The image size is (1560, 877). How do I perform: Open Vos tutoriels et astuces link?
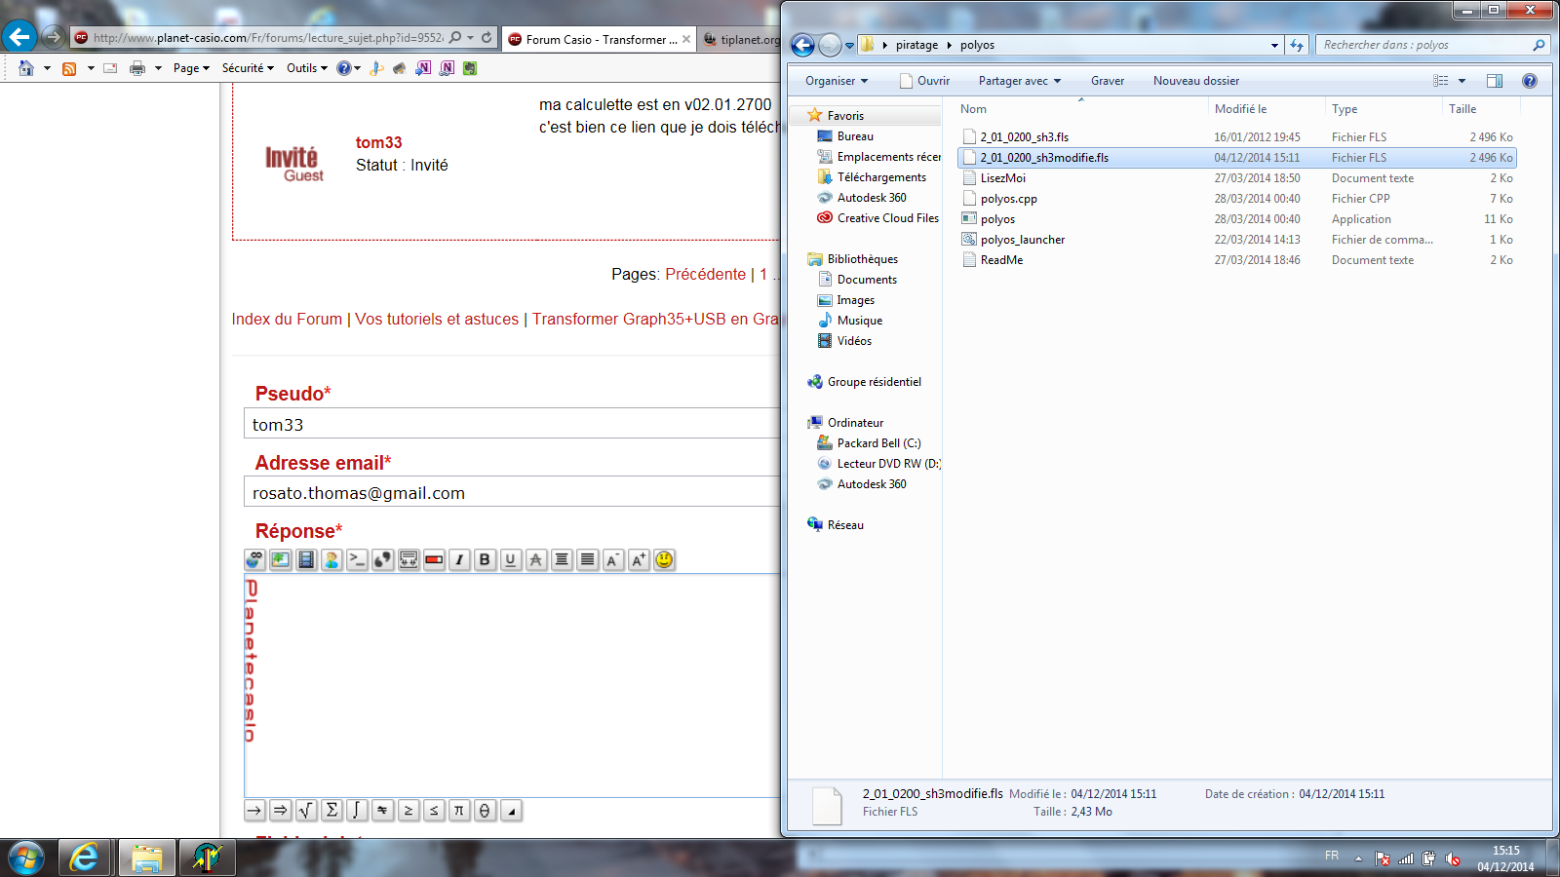pos(437,320)
